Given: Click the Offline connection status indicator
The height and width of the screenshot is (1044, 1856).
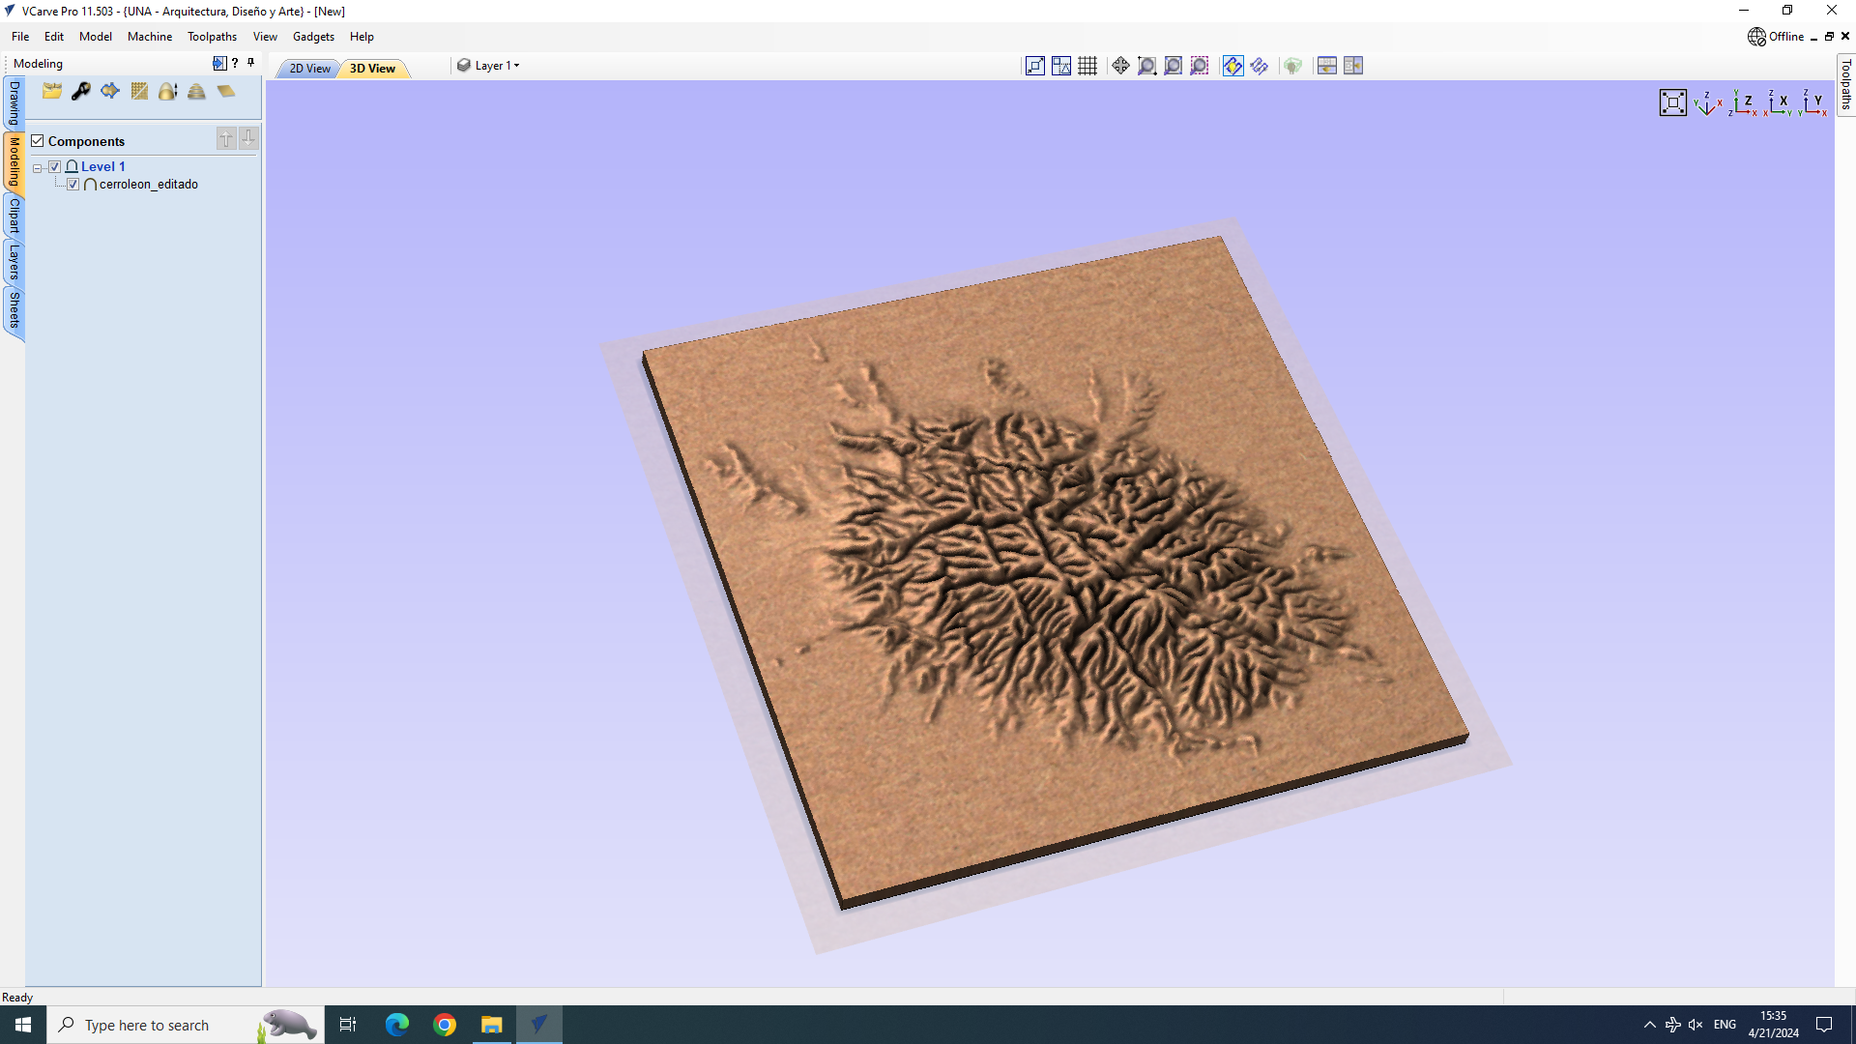Looking at the screenshot, I should (1776, 37).
